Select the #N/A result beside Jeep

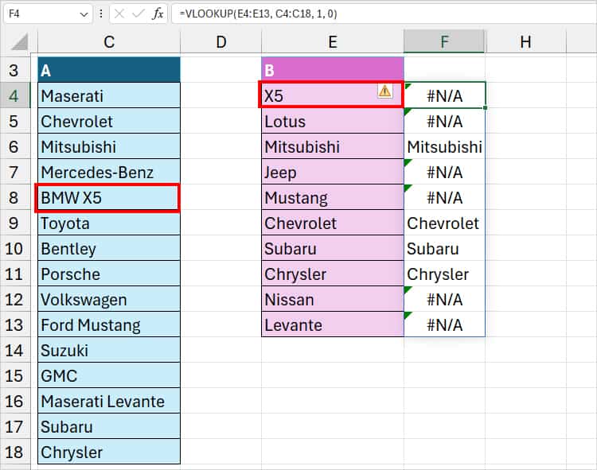click(444, 172)
